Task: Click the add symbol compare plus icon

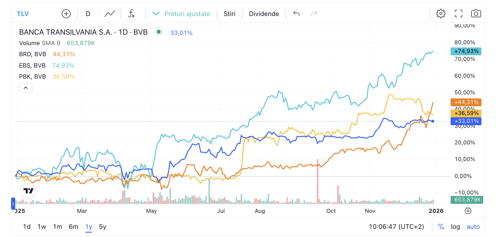Action: click(66, 14)
